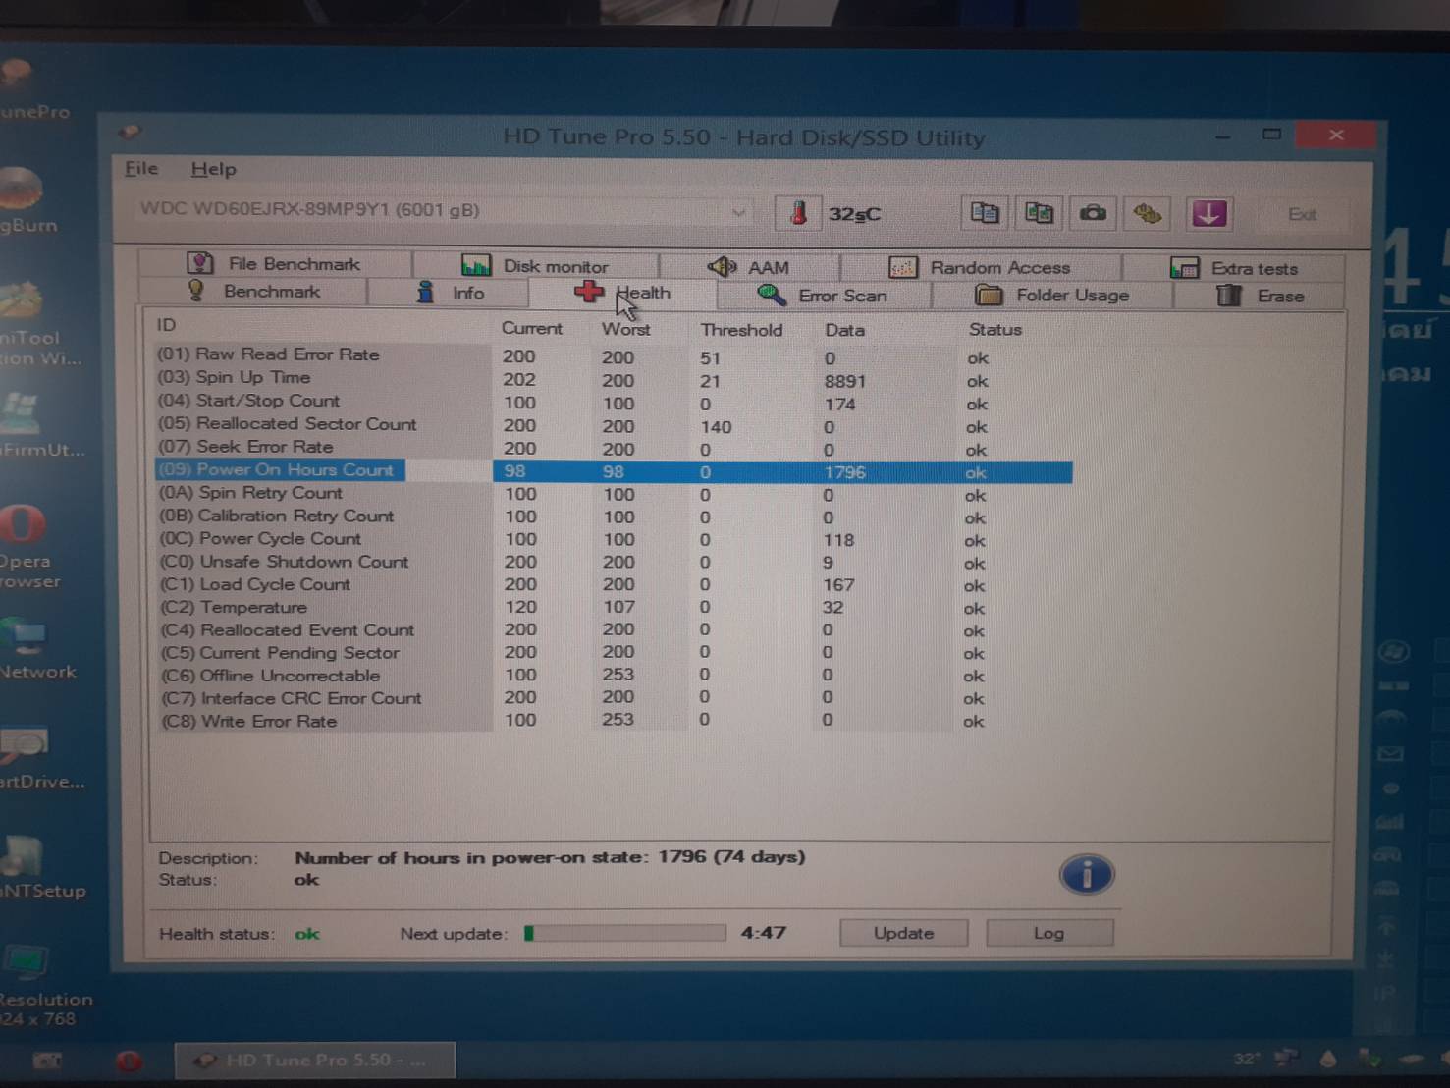Click the red cross Health icon

click(588, 292)
